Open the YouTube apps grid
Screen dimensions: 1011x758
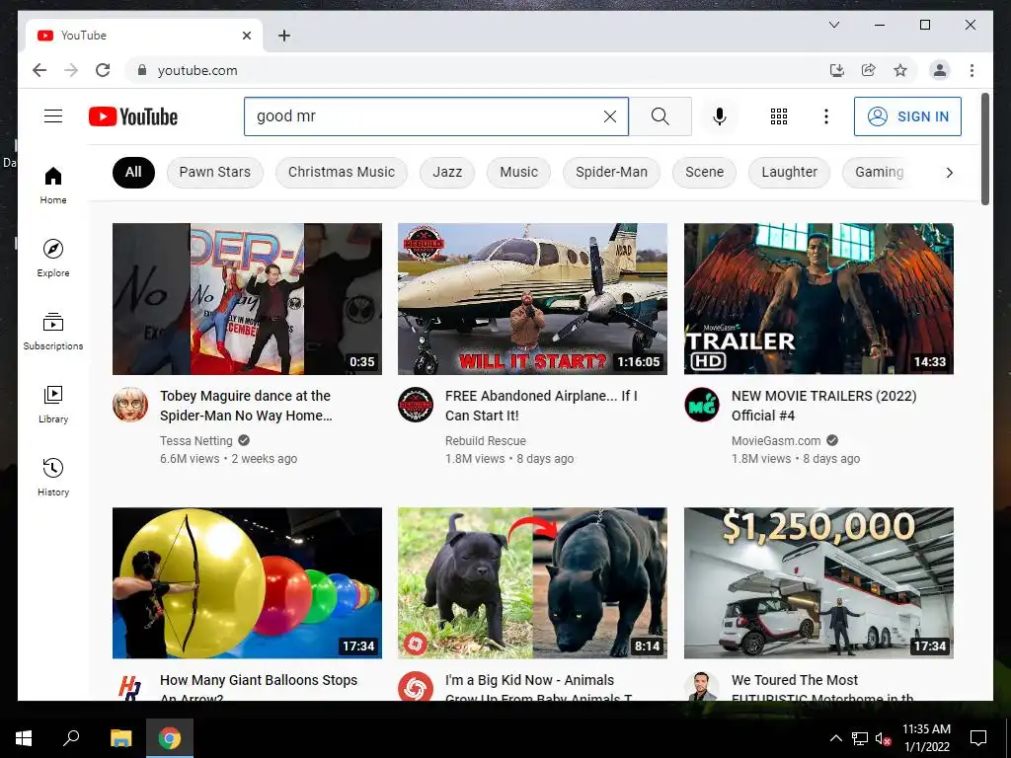click(x=778, y=116)
